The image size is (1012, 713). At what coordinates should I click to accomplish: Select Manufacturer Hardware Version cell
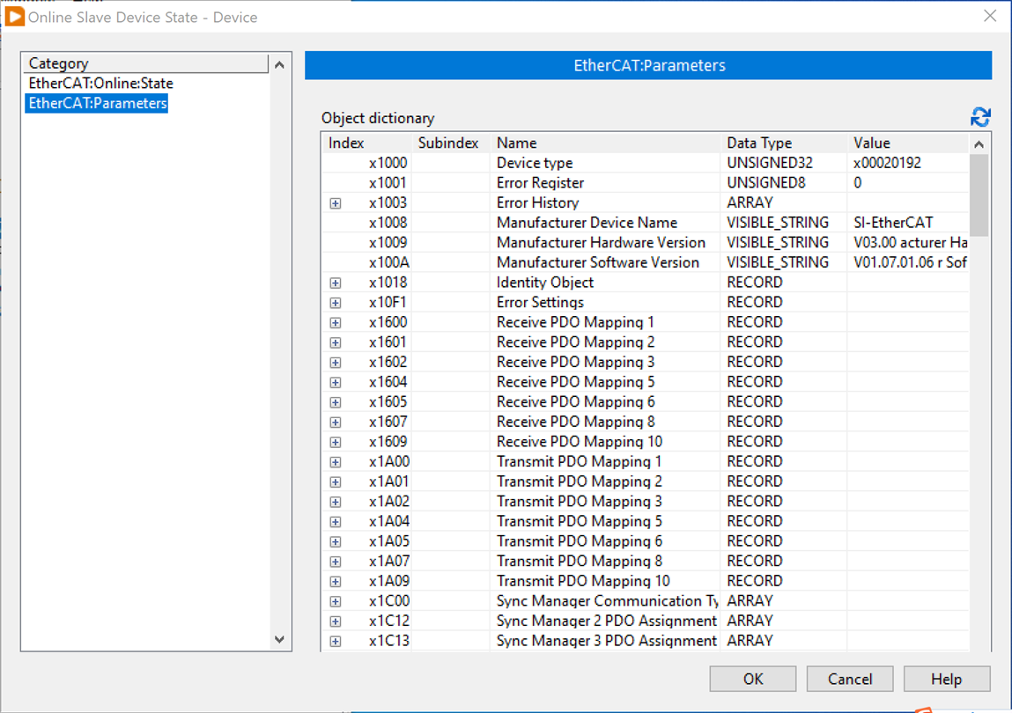click(x=601, y=243)
